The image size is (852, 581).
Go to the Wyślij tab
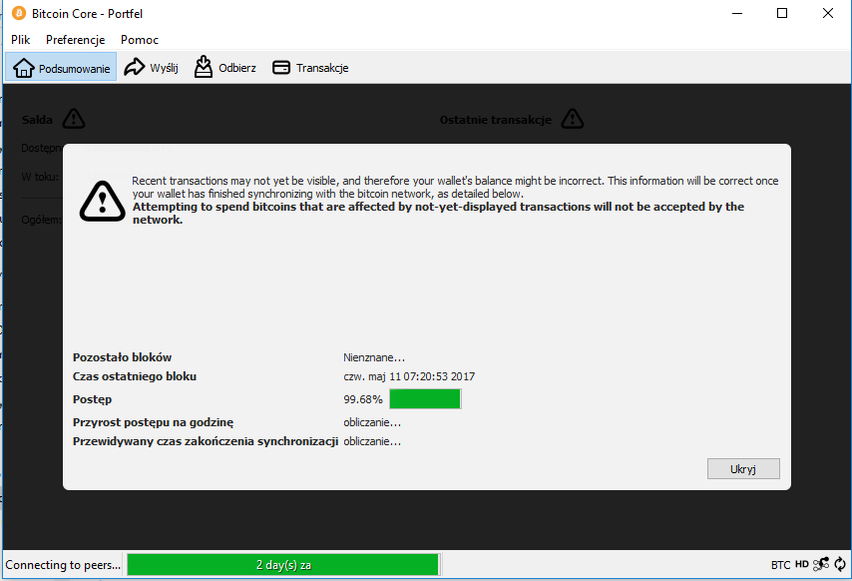coord(151,68)
